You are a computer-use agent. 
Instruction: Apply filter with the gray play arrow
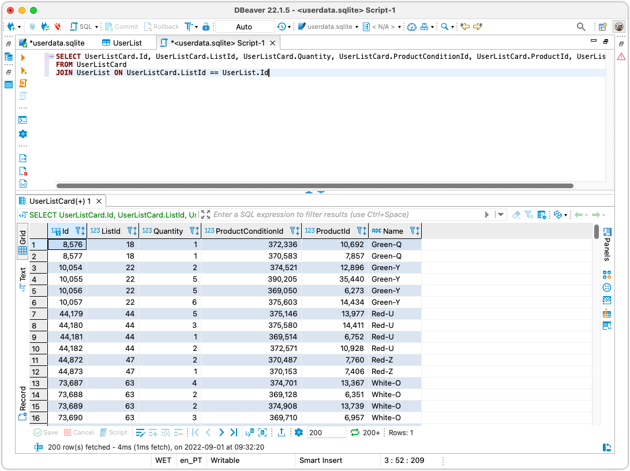pos(487,215)
